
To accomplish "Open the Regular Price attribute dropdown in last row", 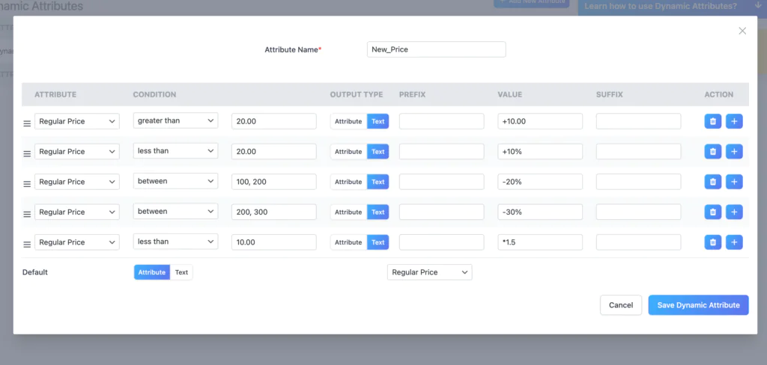I will coord(77,242).
